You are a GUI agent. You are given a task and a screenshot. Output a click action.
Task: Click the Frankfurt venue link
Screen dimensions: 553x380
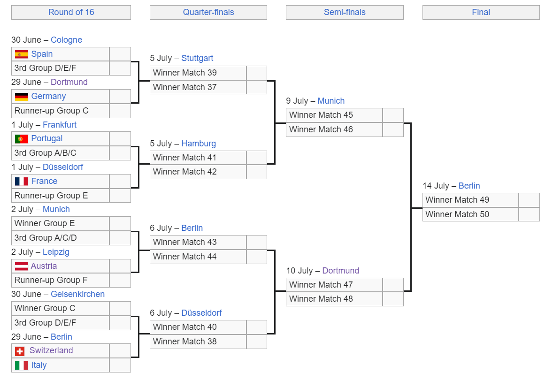tap(60, 125)
